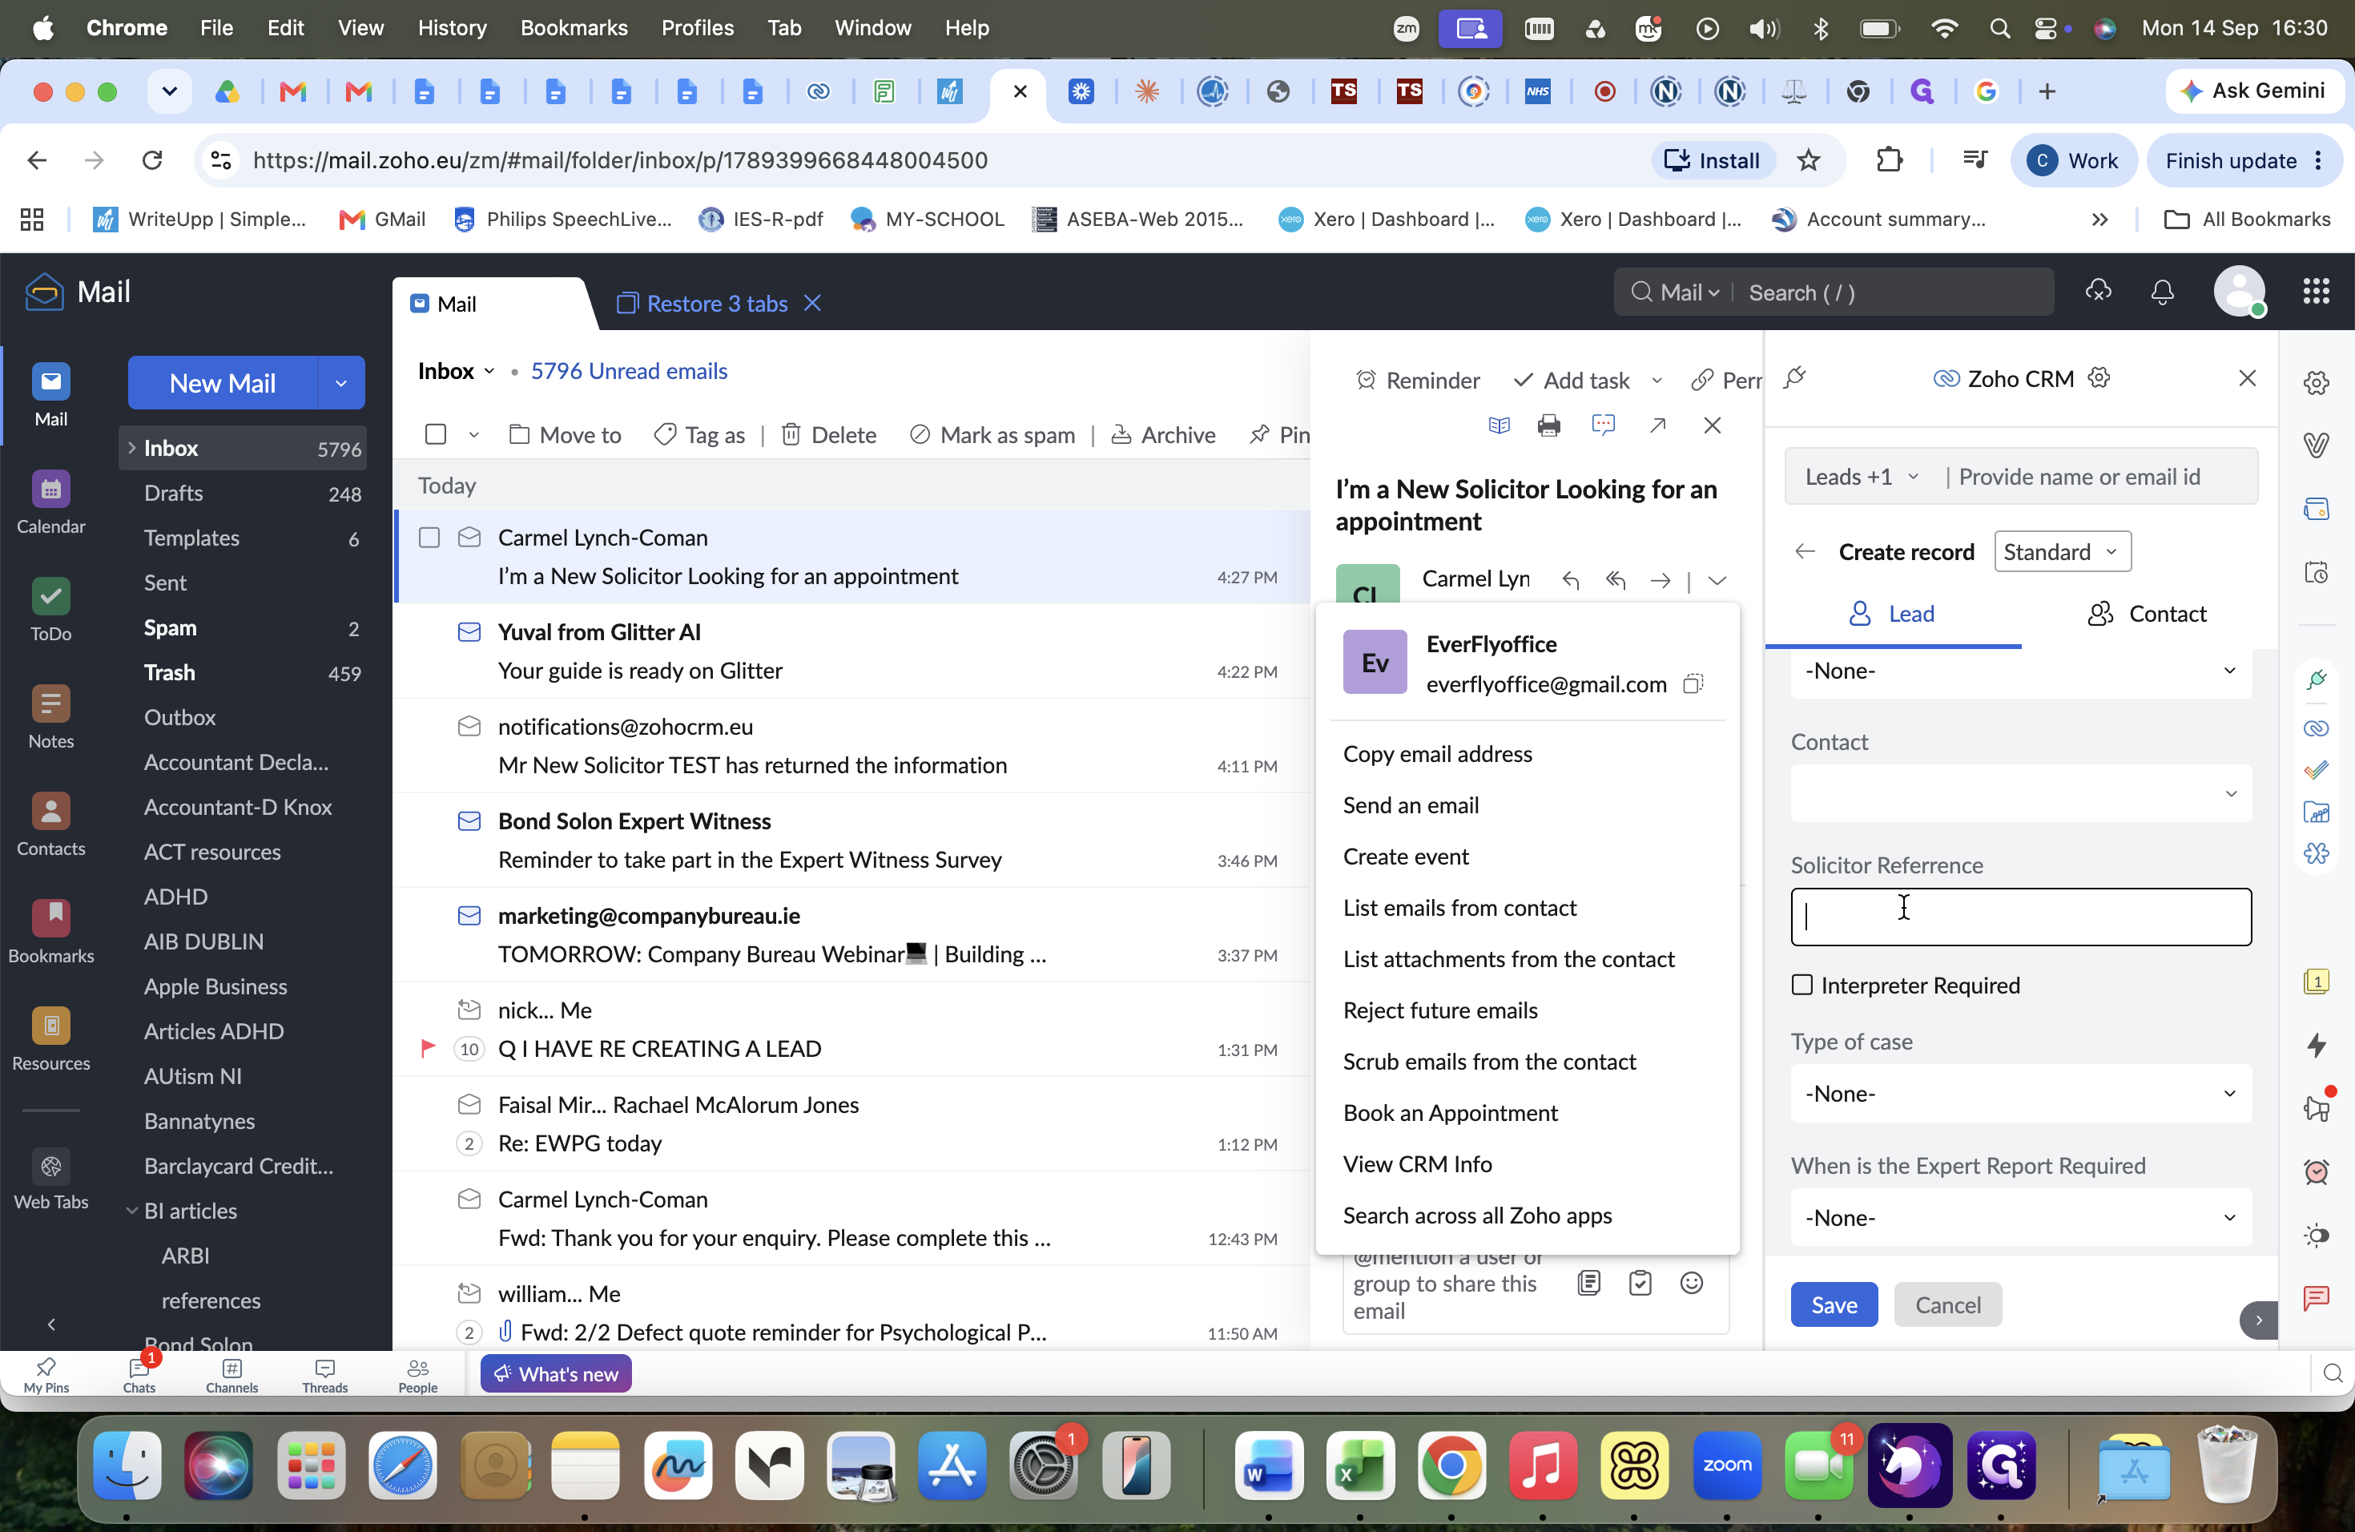Viewport: 2355px width, 1532px height.
Task: Click the What's new button
Action: click(556, 1373)
